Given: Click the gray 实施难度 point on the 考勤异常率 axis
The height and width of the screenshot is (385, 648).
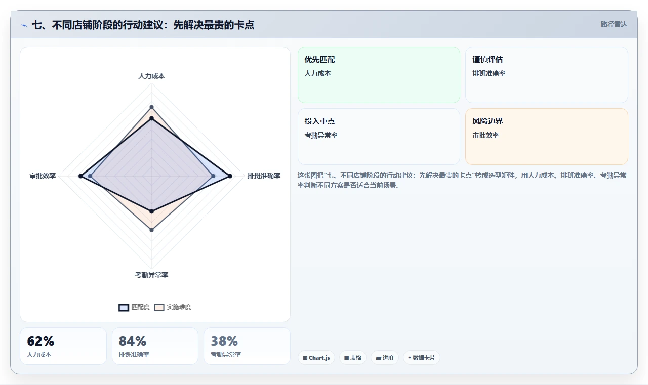Looking at the screenshot, I should pyautogui.click(x=151, y=230).
